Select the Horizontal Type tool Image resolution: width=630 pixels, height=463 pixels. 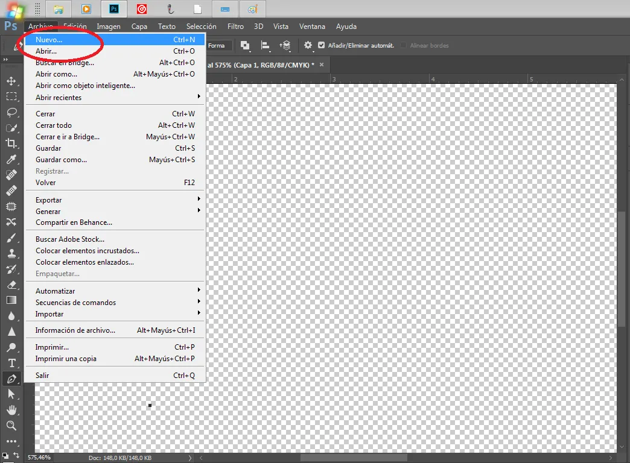[x=11, y=363]
